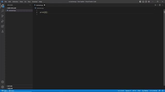The image size is (165, 92).
Task: Click line number 3 in the gutter
Action: pos(37,14)
